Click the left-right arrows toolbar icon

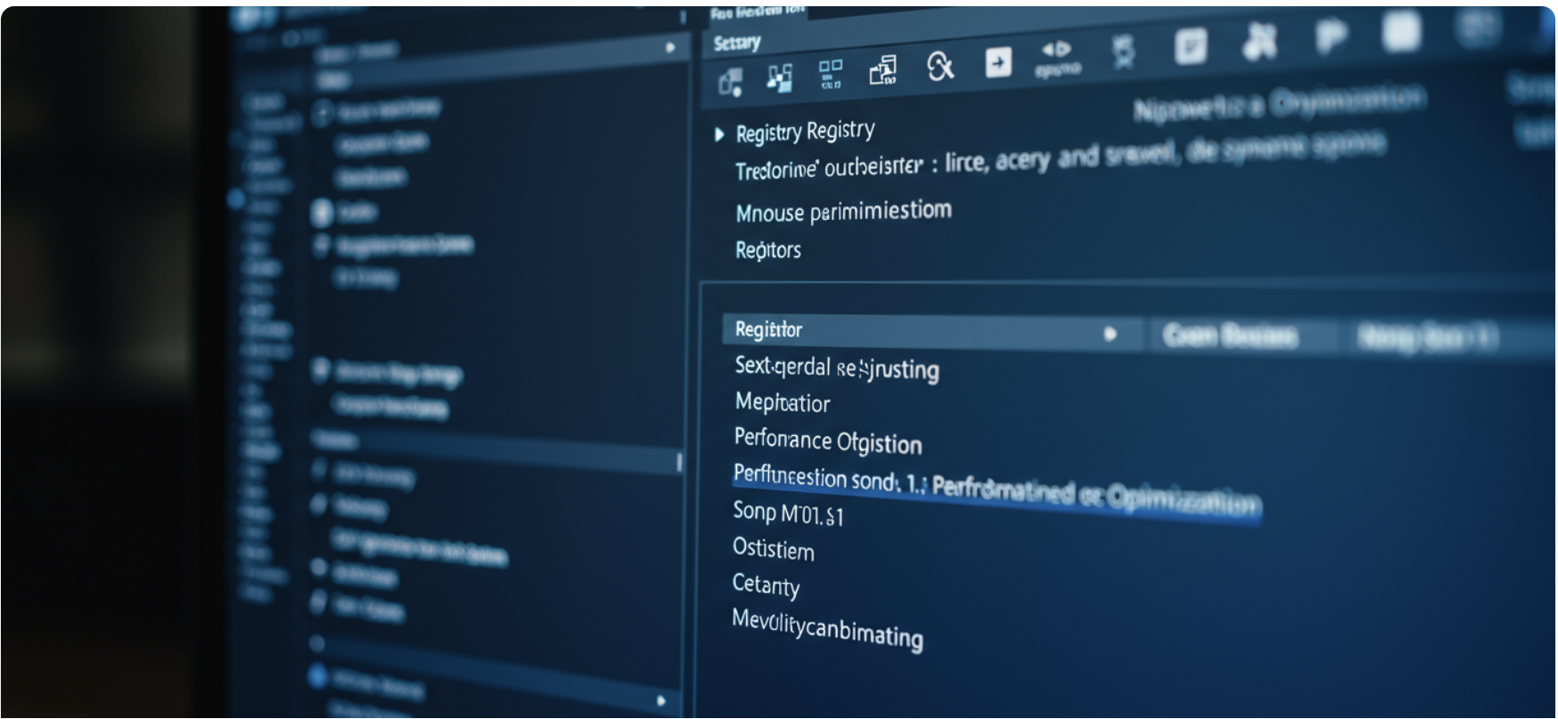[x=1058, y=58]
